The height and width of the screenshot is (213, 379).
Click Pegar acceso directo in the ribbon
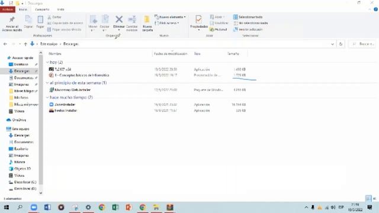coord(65,30)
